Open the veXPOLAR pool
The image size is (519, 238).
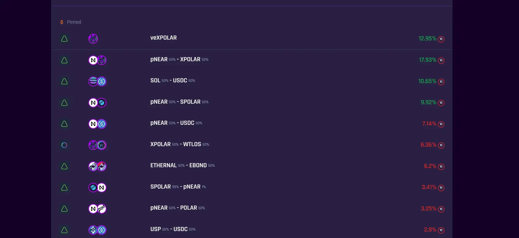click(x=164, y=38)
